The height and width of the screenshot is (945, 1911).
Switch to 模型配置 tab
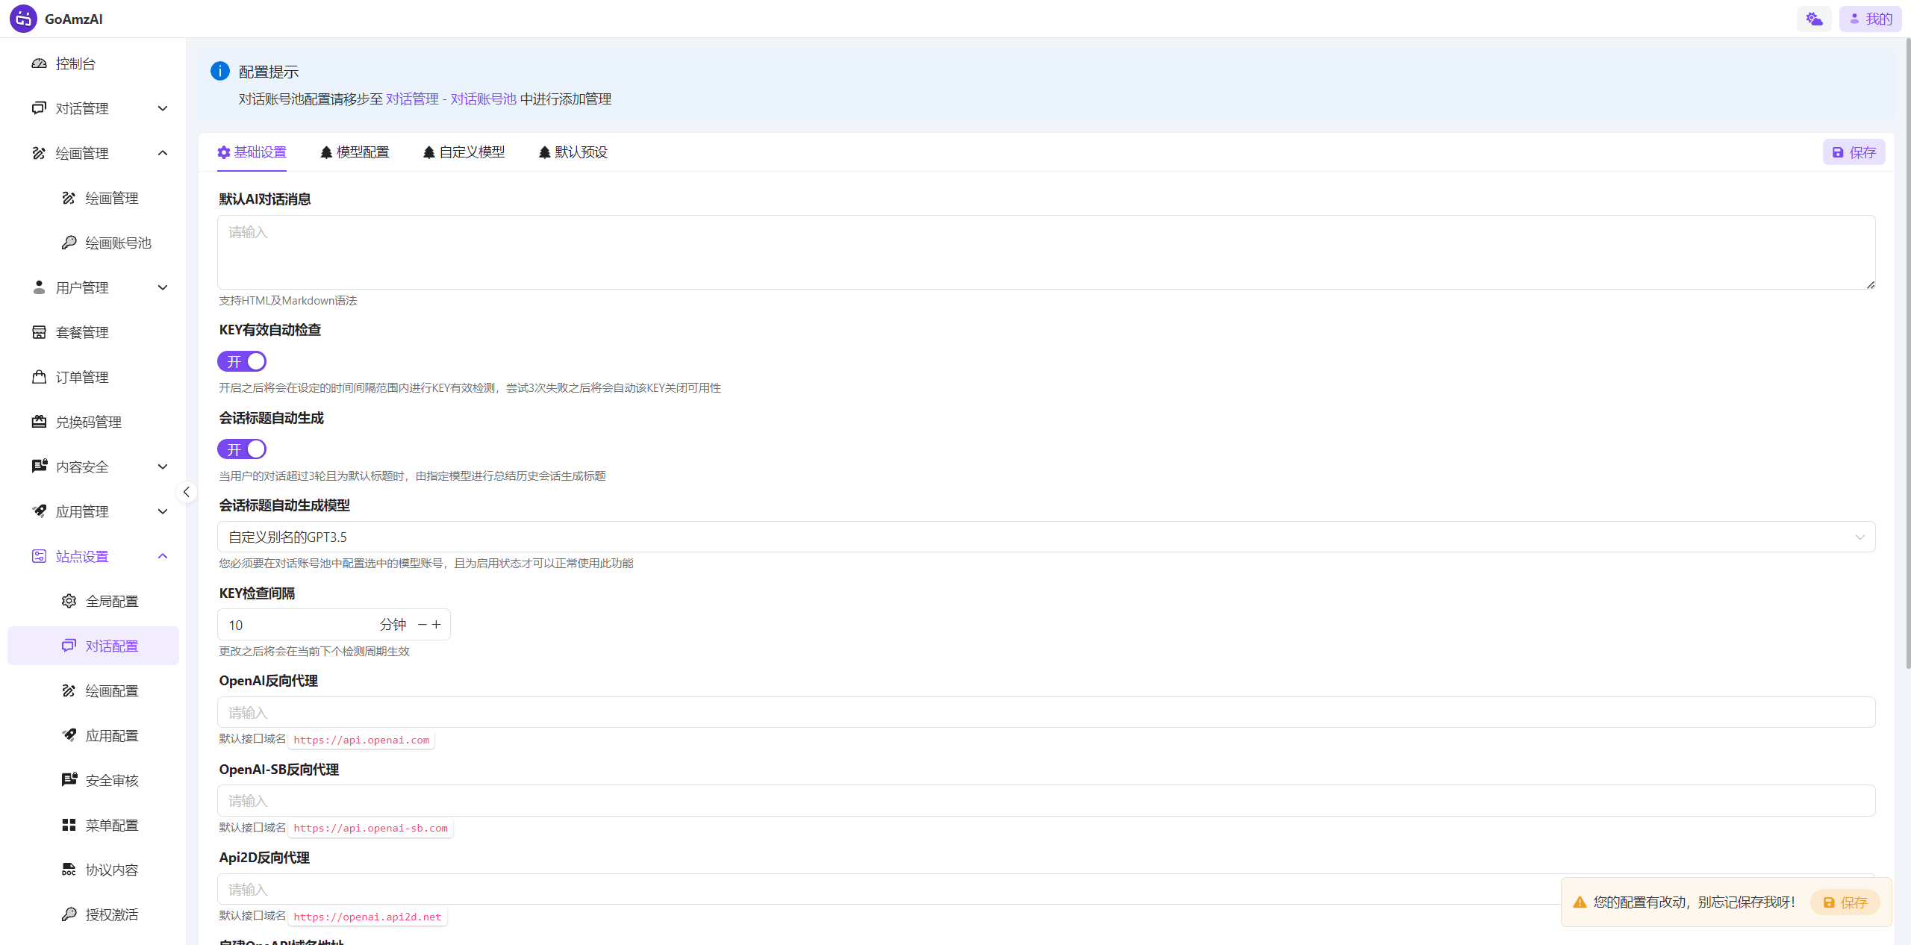click(x=355, y=152)
